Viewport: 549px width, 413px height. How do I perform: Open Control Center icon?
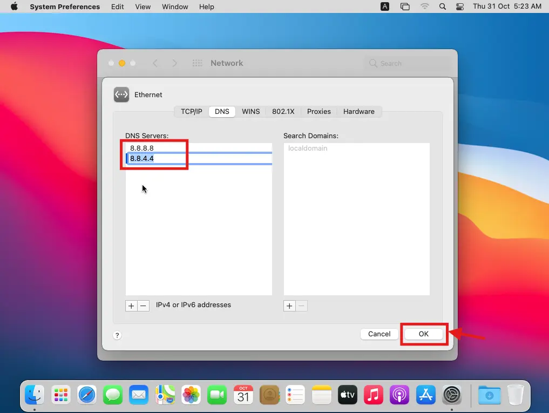[x=460, y=6]
